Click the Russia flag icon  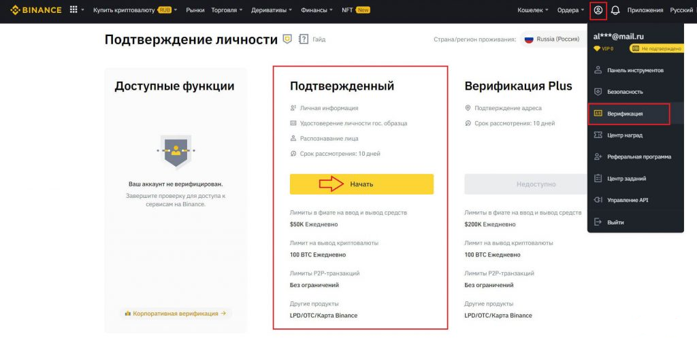click(528, 39)
